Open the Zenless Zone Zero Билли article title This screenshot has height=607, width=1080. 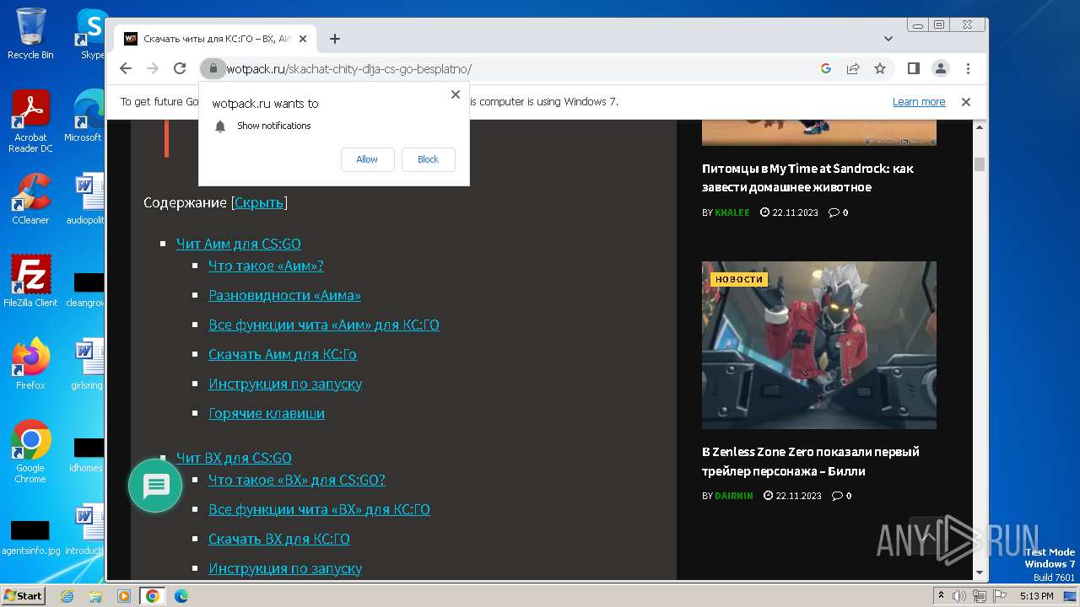tap(811, 461)
